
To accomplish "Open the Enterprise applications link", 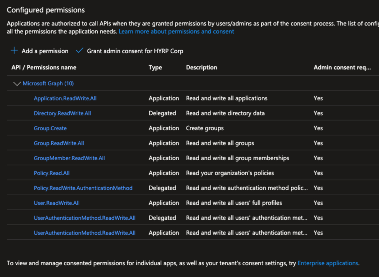I will pyautogui.click(x=328, y=263).
